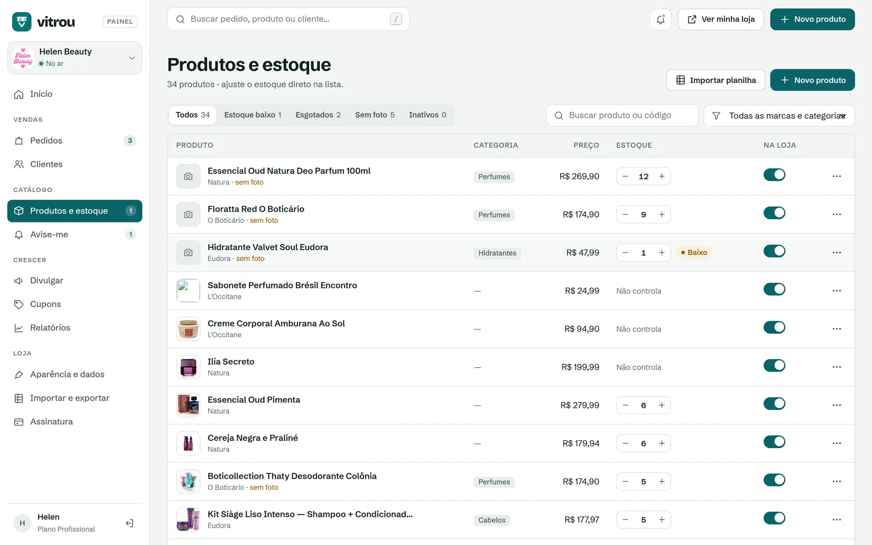
Task: Open Divulgar in sidebar
Action: tap(75, 280)
